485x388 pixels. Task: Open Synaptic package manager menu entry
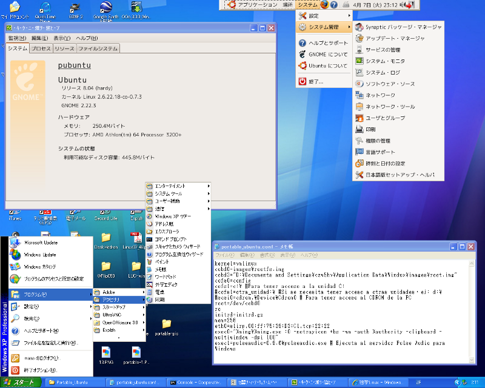point(398,27)
